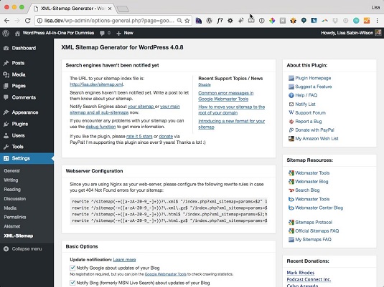Click the 'your sitemap' notify link
Image resolution: width=384 pixels, height=287 pixels.
click(141, 107)
